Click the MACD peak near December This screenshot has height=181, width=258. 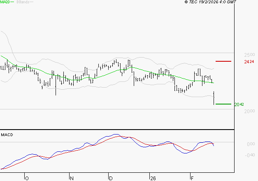115,135
